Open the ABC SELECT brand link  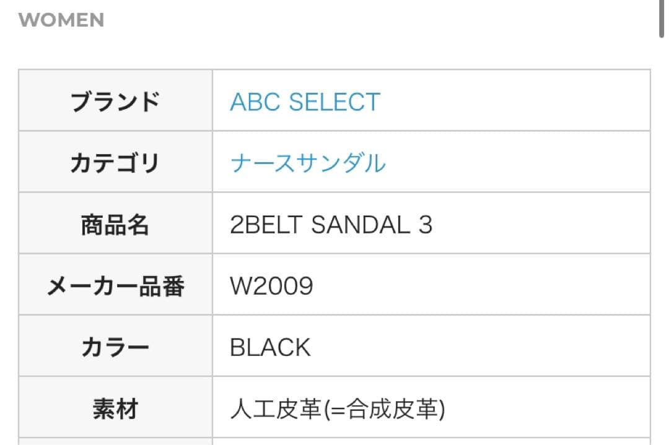(305, 102)
